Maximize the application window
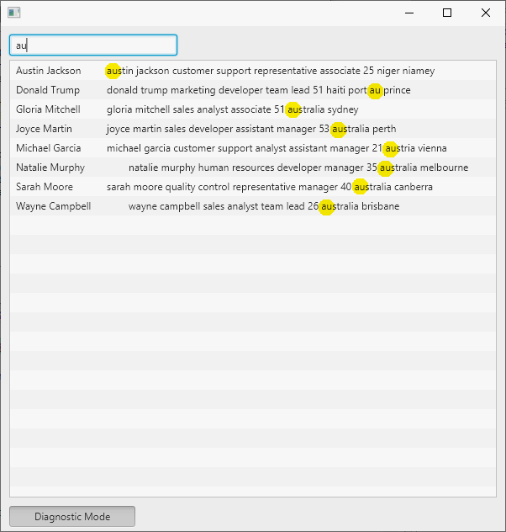The height and width of the screenshot is (532, 506). click(x=447, y=13)
